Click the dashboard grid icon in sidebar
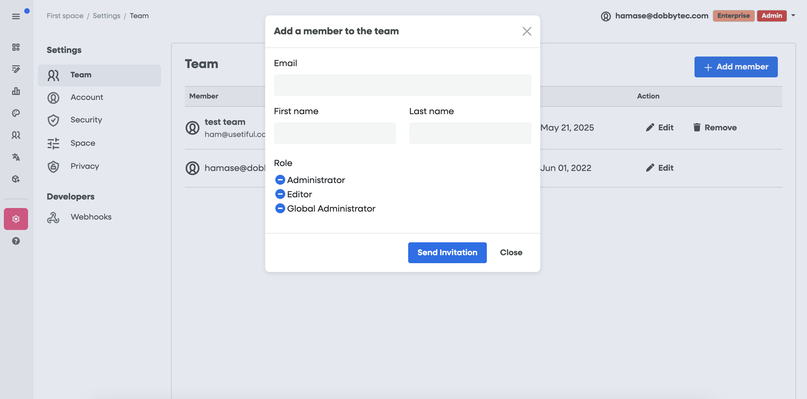Viewport: 807px width, 399px height. pyautogui.click(x=16, y=47)
